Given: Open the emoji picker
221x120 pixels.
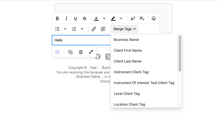Looking at the screenshot, I should tap(154, 18).
